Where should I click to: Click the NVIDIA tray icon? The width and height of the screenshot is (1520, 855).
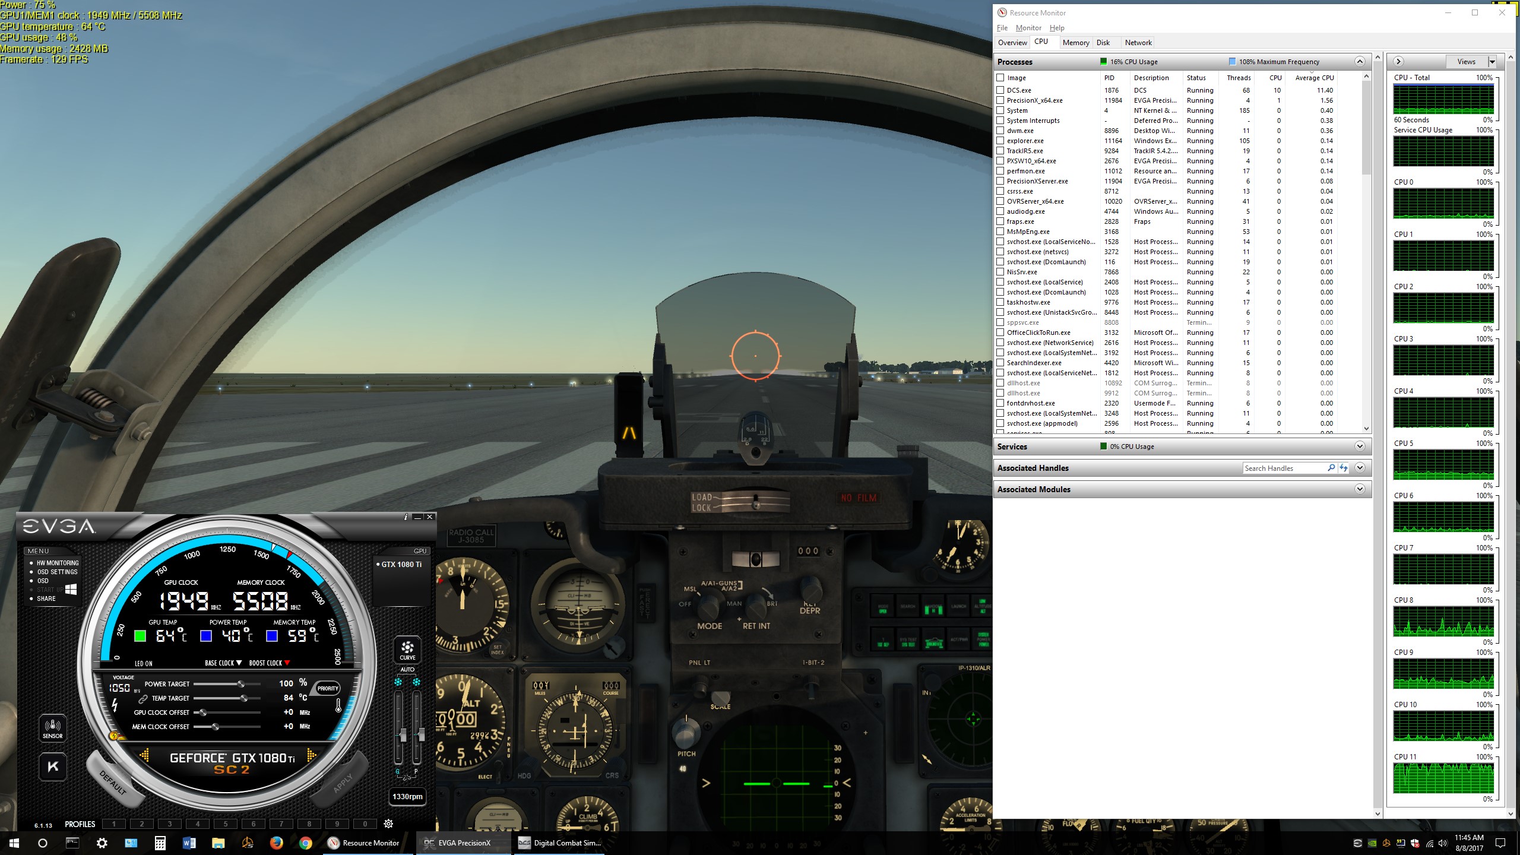(1372, 843)
